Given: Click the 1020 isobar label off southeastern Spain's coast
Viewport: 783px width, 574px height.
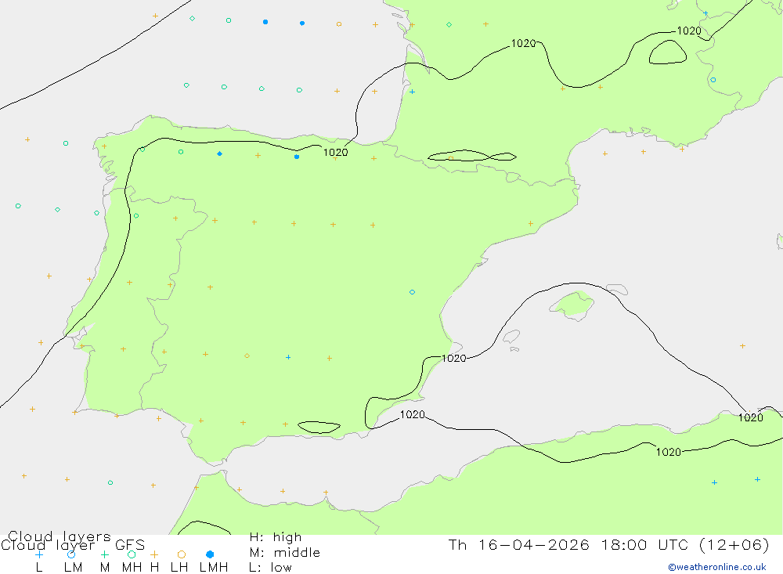Looking at the screenshot, I should pos(454,358).
